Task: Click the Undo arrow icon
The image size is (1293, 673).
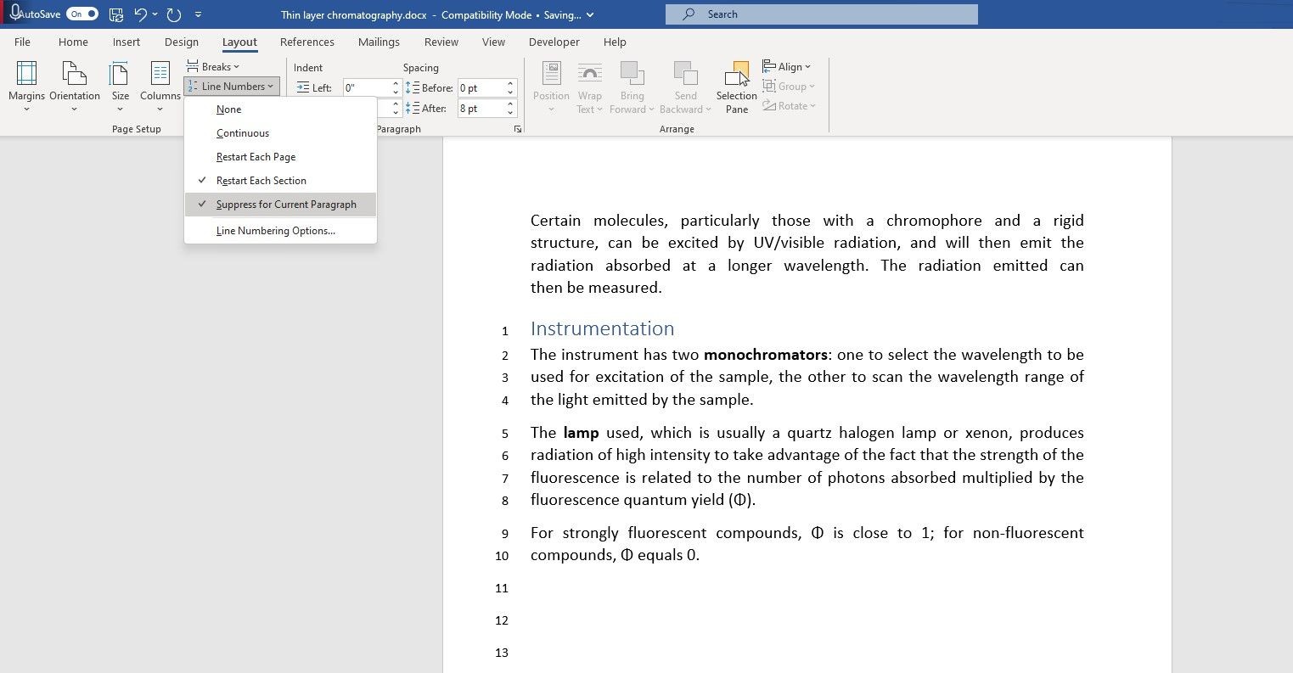Action: pos(141,14)
